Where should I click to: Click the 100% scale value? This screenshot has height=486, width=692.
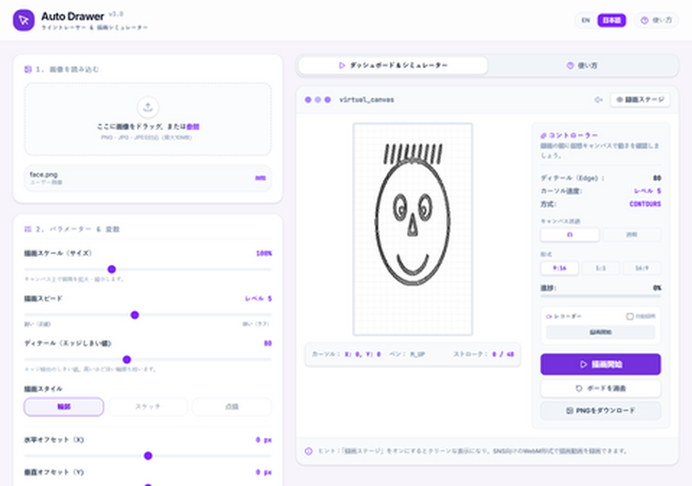[x=264, y=253]
